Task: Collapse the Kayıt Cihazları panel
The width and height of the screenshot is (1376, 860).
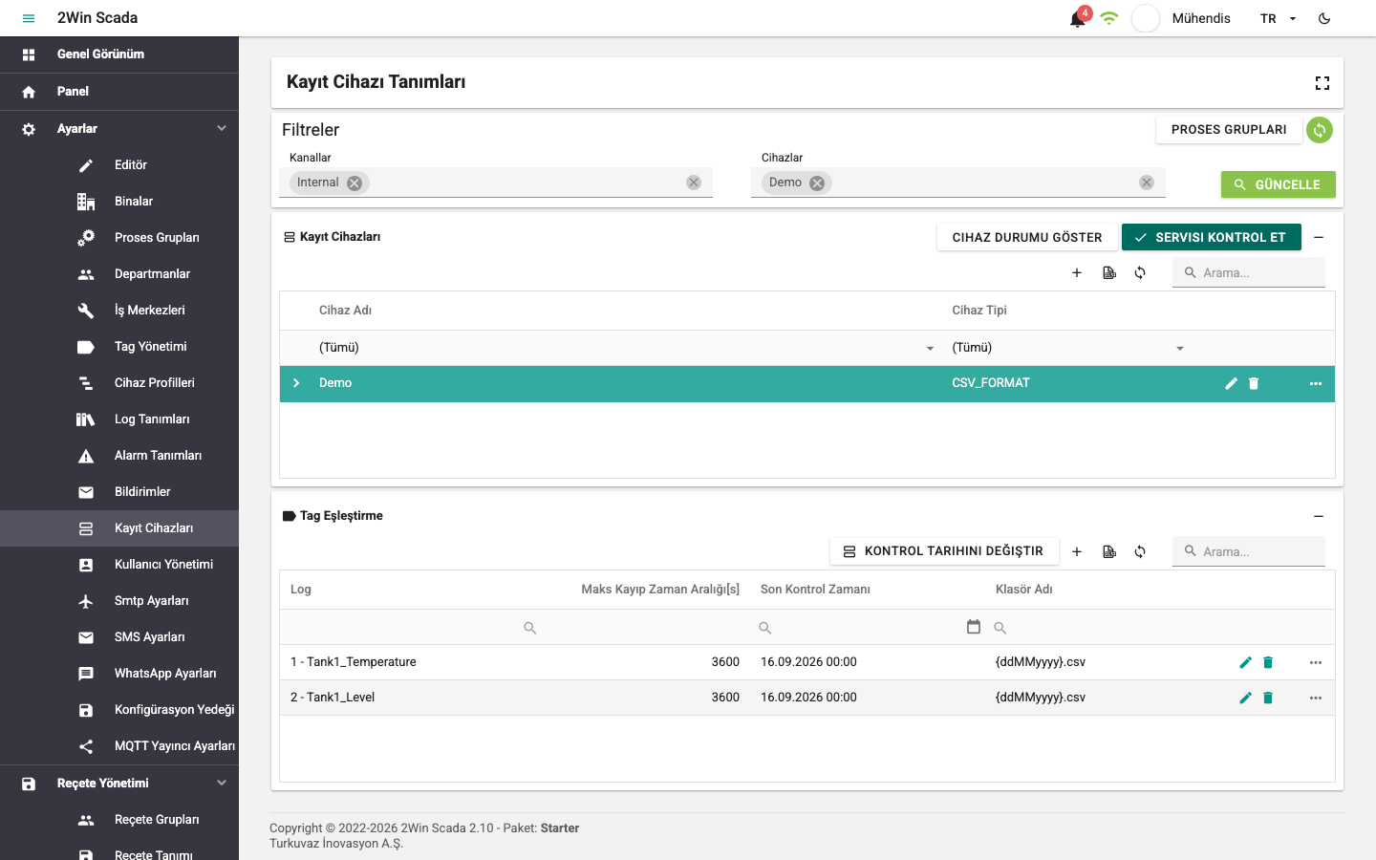Action: (1319, 237)
